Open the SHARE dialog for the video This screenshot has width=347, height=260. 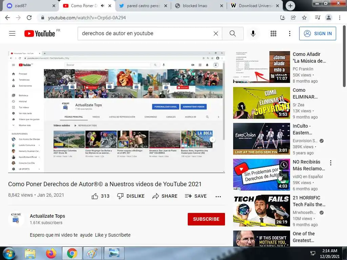(x=165, y=196)
